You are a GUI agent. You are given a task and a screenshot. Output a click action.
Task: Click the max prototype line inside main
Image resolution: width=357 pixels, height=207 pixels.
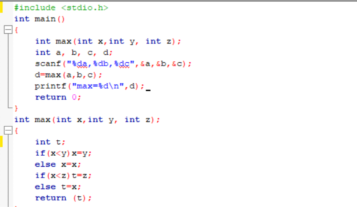108,41
